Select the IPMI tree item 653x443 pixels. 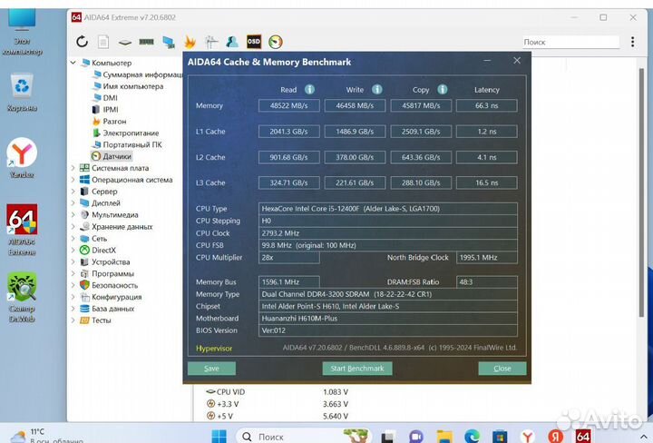pos(105,109)
